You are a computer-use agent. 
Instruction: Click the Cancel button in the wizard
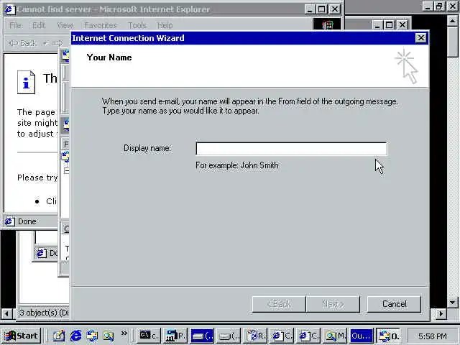(394, 304)
